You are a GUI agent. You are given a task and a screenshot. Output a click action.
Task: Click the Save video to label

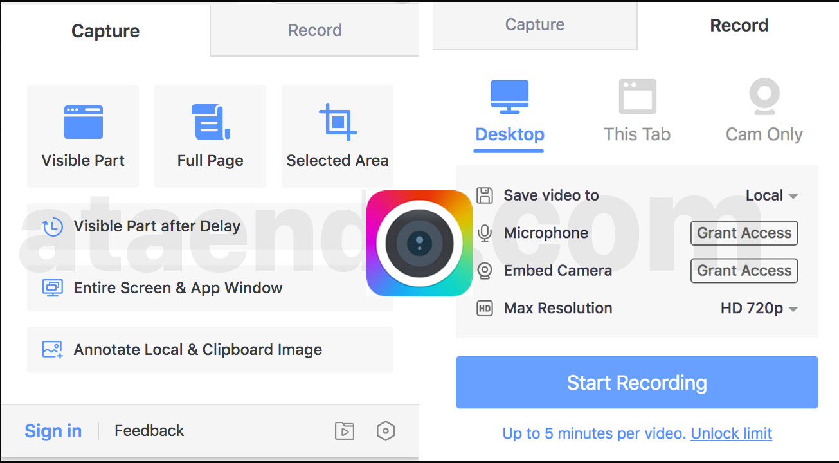coord(551,195)
